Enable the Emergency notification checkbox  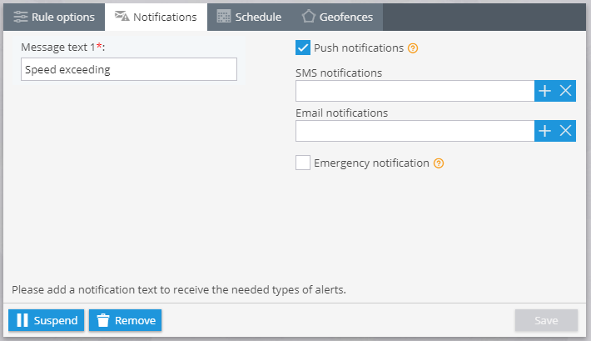[303, 163]
